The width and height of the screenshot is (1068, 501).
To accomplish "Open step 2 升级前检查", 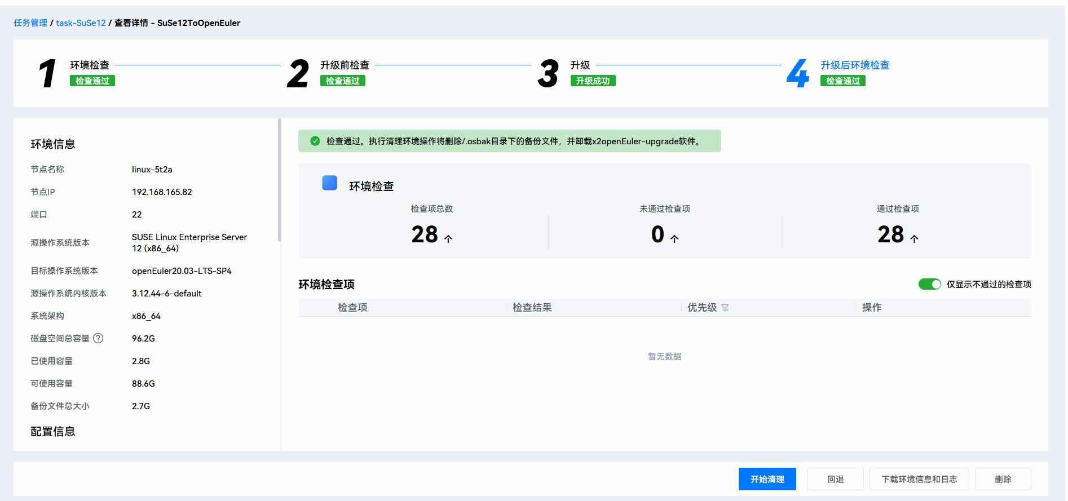I will click(345, 65).
